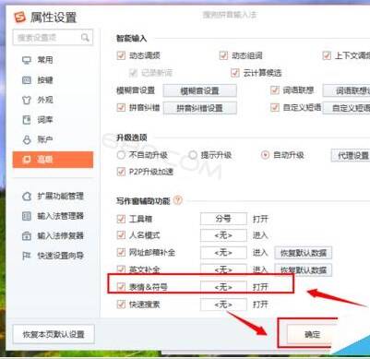Click the hotkey field for 快速搜索
Viewport: 370px width, 359px height.
(x=223, y=305)
